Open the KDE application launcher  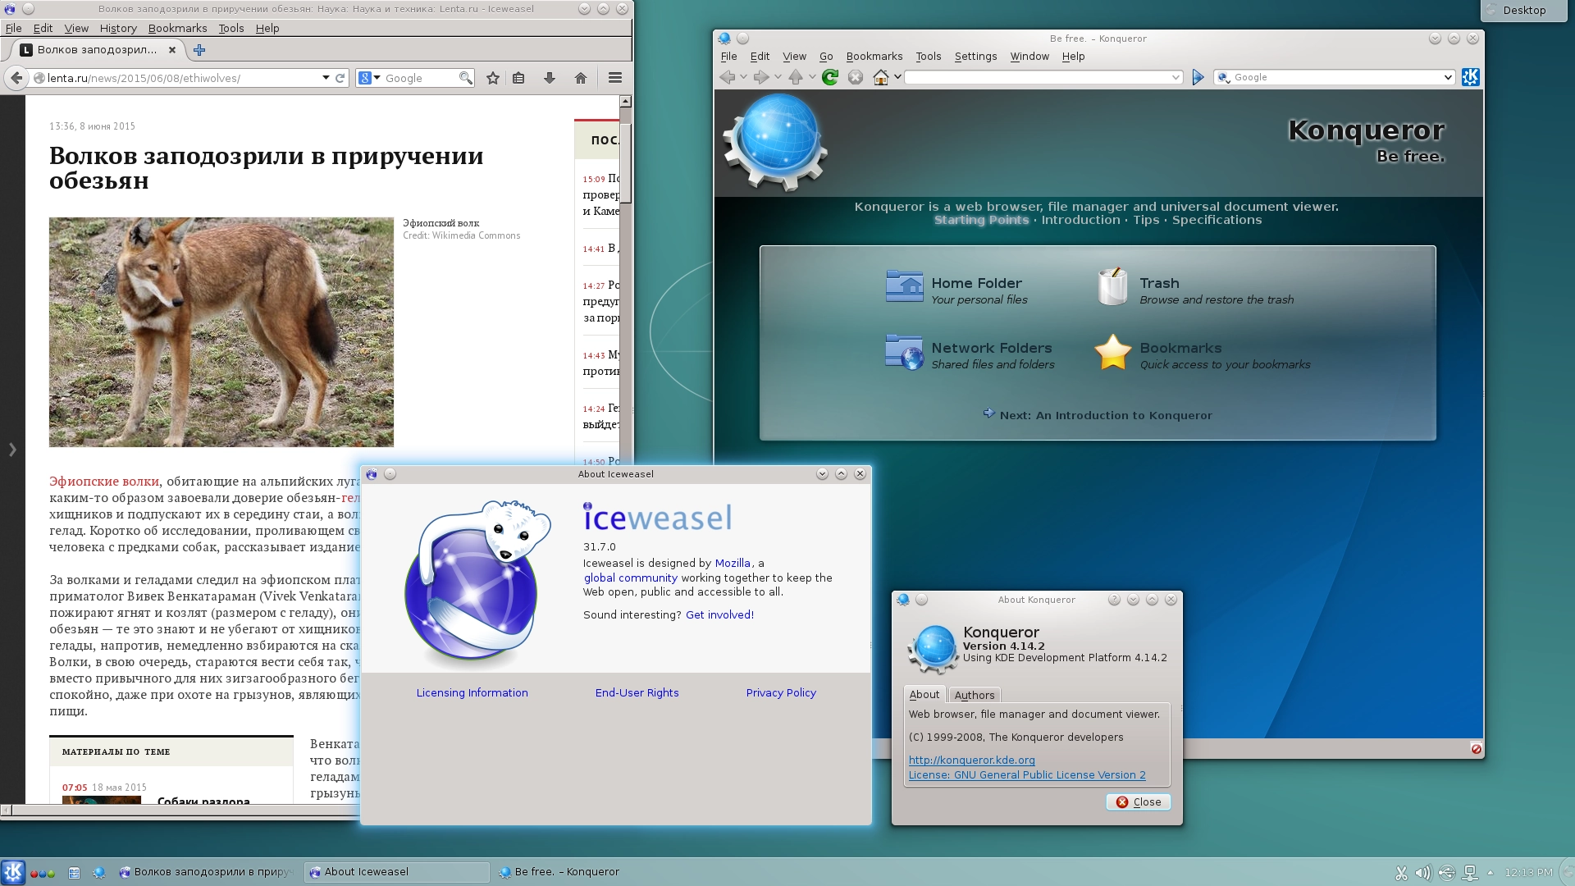tap(13, 872)
